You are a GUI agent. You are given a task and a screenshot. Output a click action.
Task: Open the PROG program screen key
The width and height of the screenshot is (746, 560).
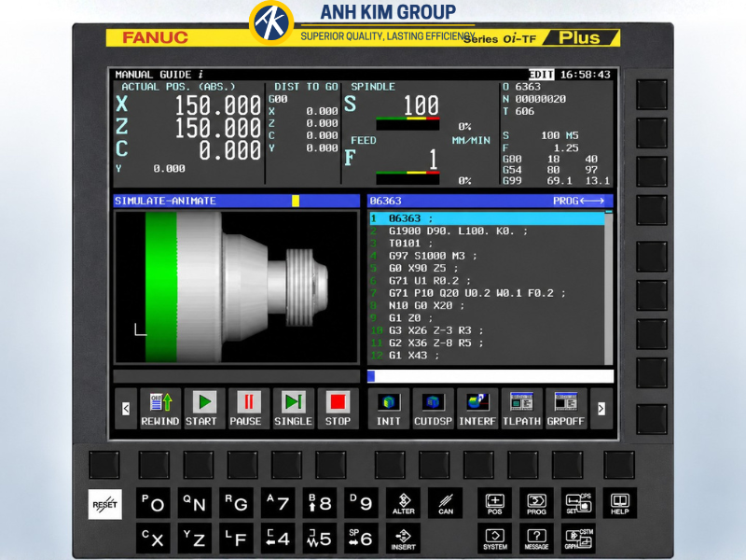(x=536, y=503)
